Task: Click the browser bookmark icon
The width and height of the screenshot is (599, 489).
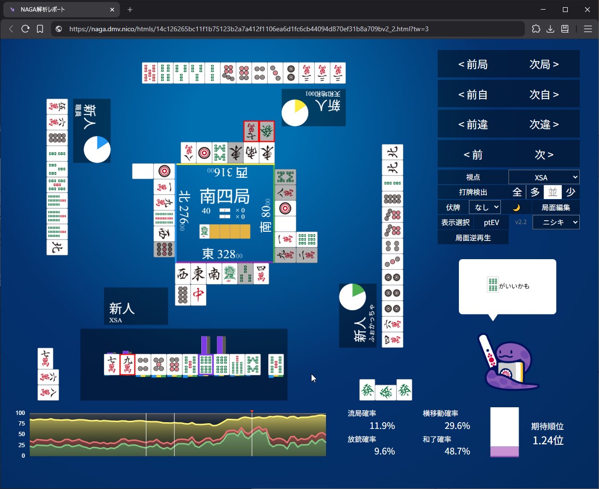Action: click(x=40, y=29)
